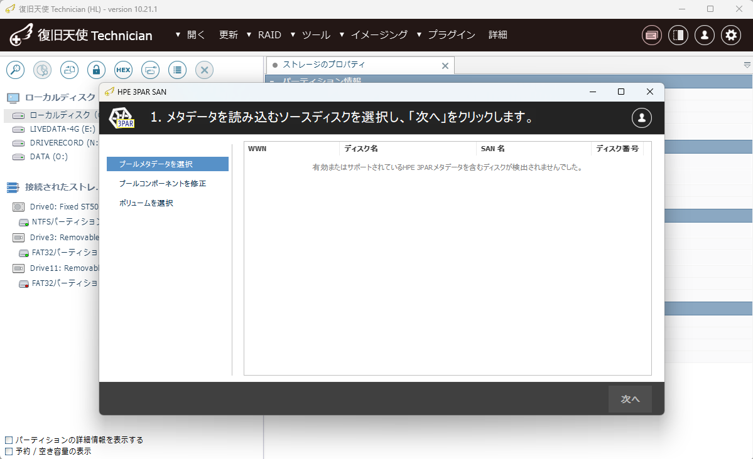Open the RAID dropdown menu
The height and width of the screenshot is (459, 753).
click(264, 34)
